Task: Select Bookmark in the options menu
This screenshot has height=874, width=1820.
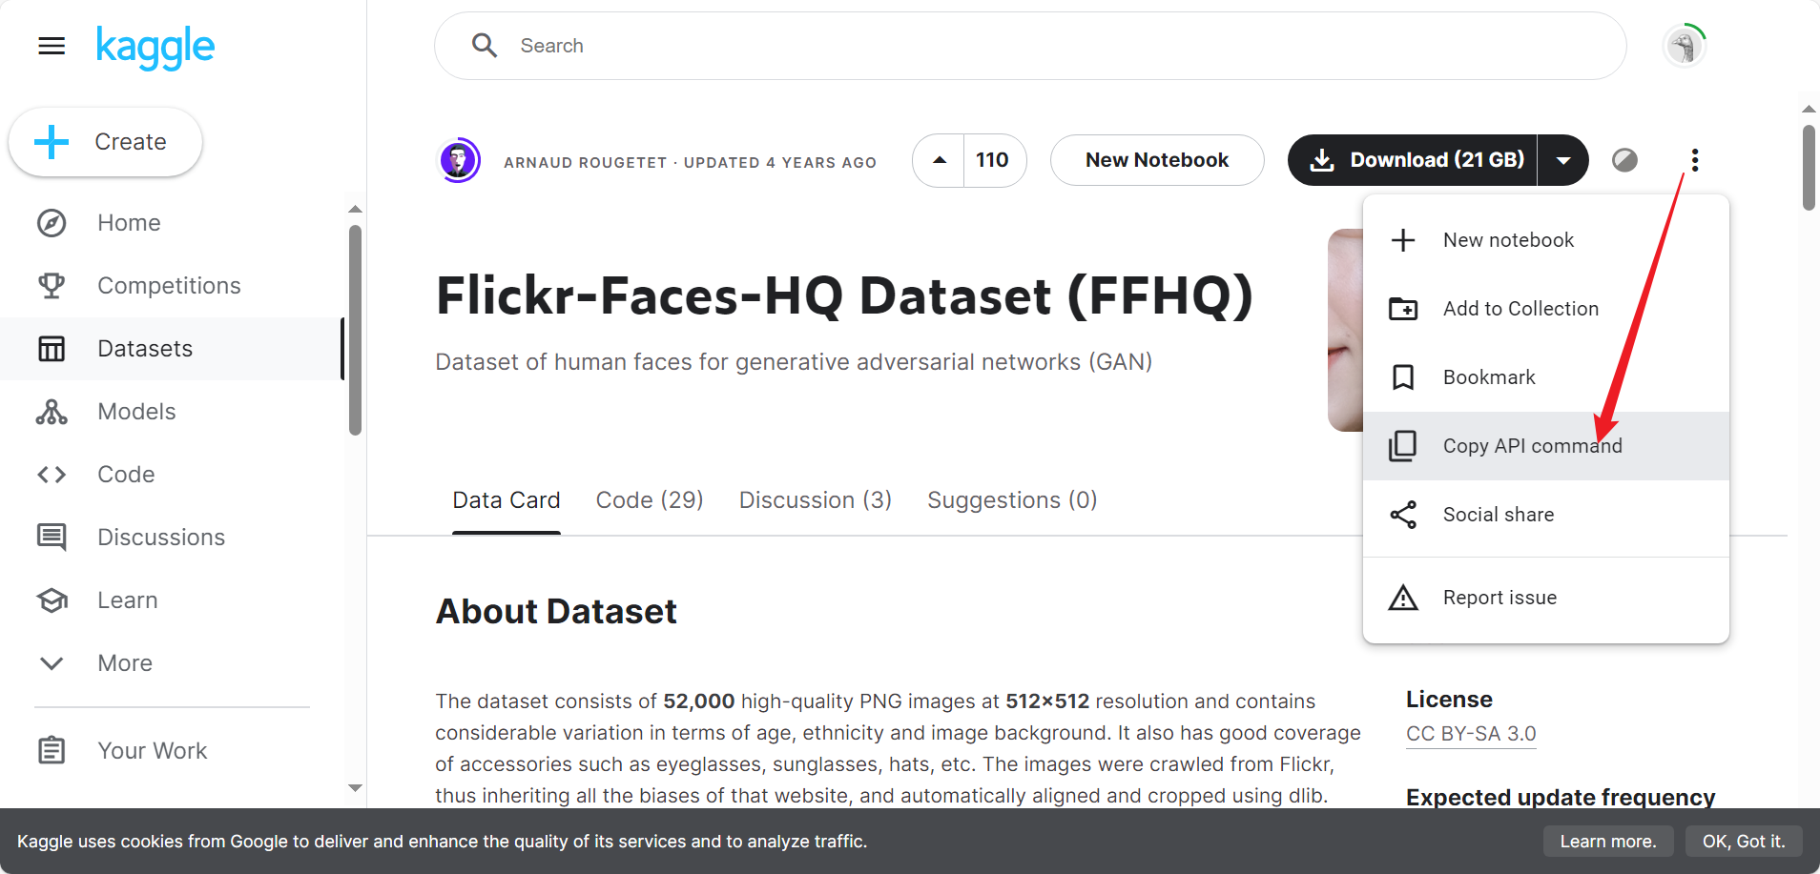Action: [1488, 377]
